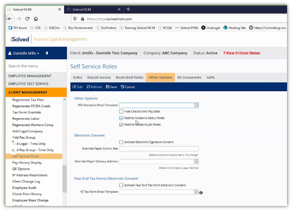Check Activate Electronic Signature Consent
The height and width of the screenshot is (211, 292).
(x=121, y=142)
